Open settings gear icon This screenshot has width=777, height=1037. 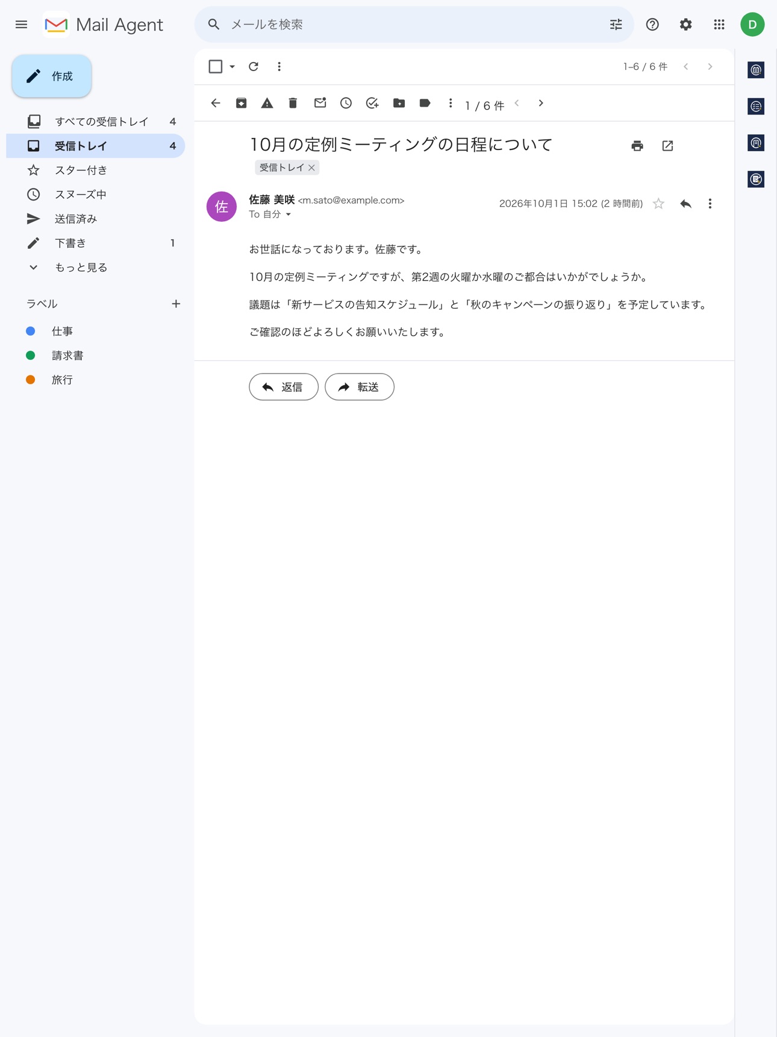point(685,25)
